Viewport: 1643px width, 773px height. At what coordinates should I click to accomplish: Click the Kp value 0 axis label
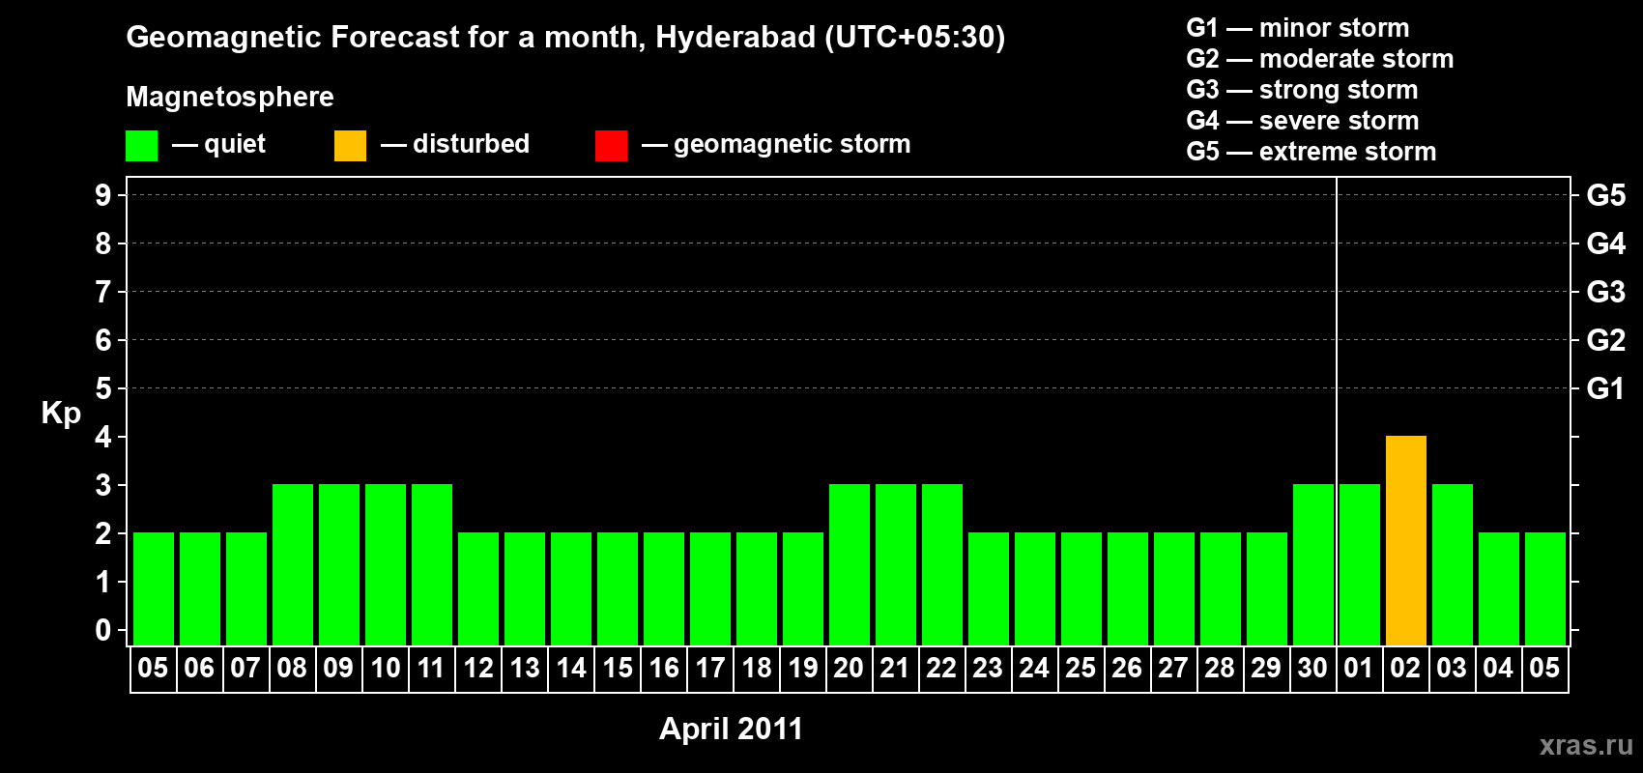pyautogui.click(x=103, y=630)
